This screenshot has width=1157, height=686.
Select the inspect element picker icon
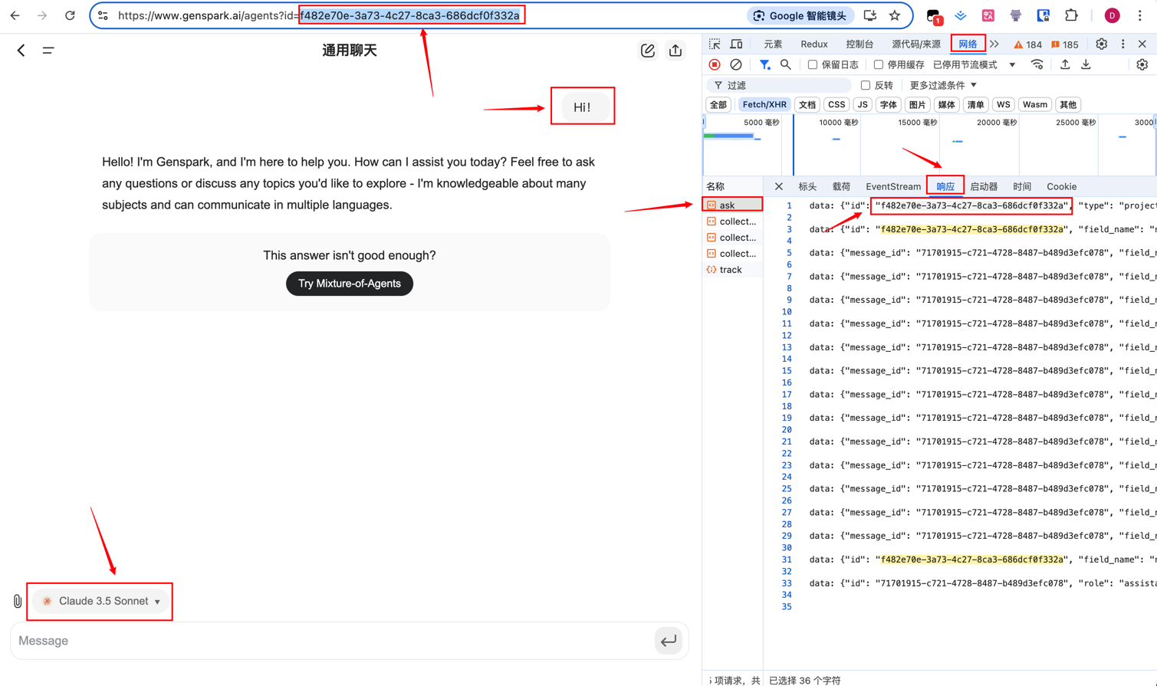715,44
